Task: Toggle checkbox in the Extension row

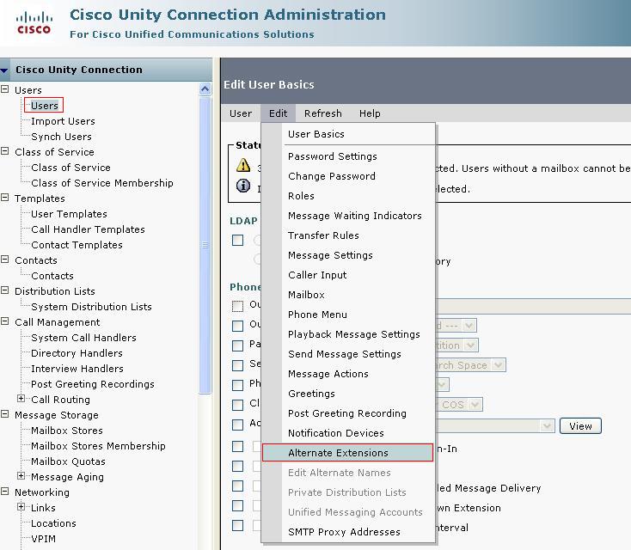Action: coord(238,505)
